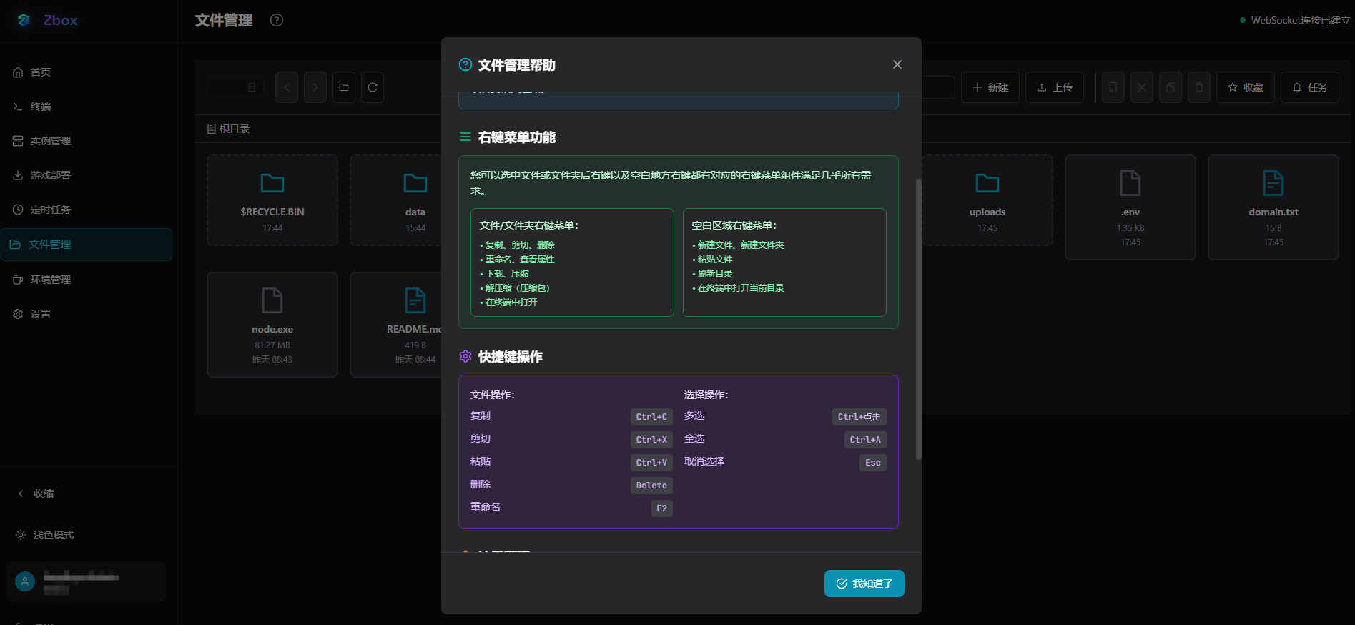Select the README.md file
This screenshot has height=625, width=1355.
coord(395,325)
